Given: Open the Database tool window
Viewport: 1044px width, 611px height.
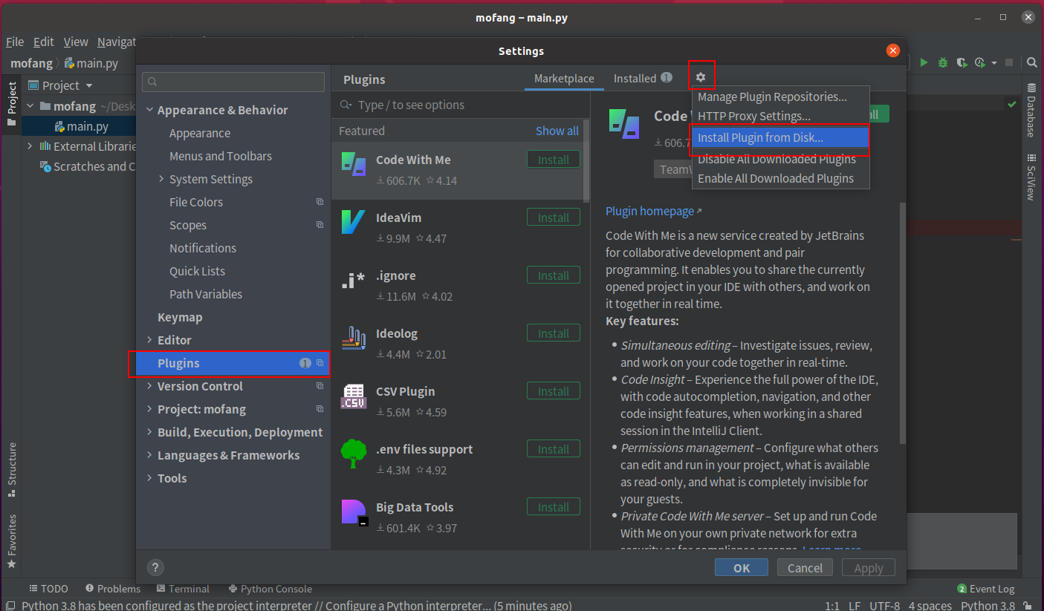Looking at the screenshot, I should tap(1031, 111).
